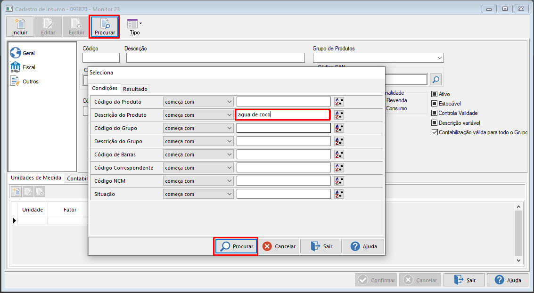Click Sair in the Seleciona dialog

pyautogui.click(x=321, y=246)
